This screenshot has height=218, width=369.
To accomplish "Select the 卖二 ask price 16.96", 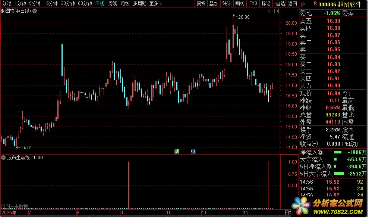I will point(334,42).
